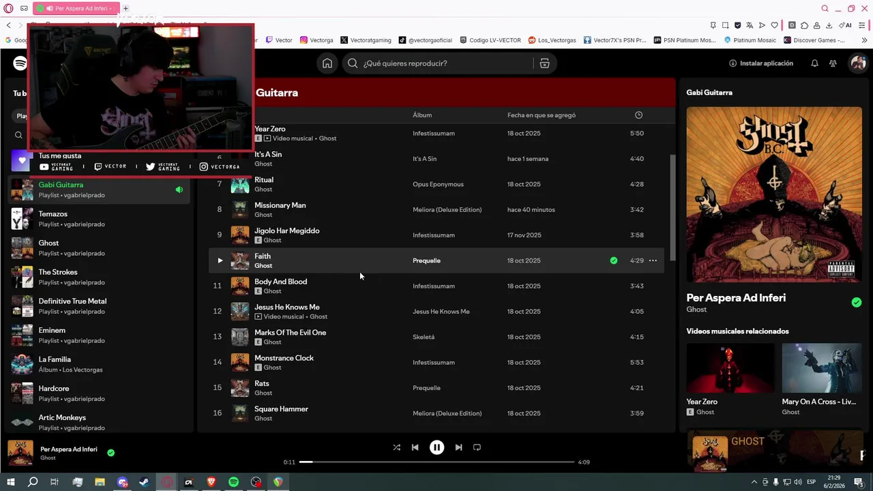The image size is (873, 491).
Task: Open the Artic Monkeys playlist
Action: 100,422
